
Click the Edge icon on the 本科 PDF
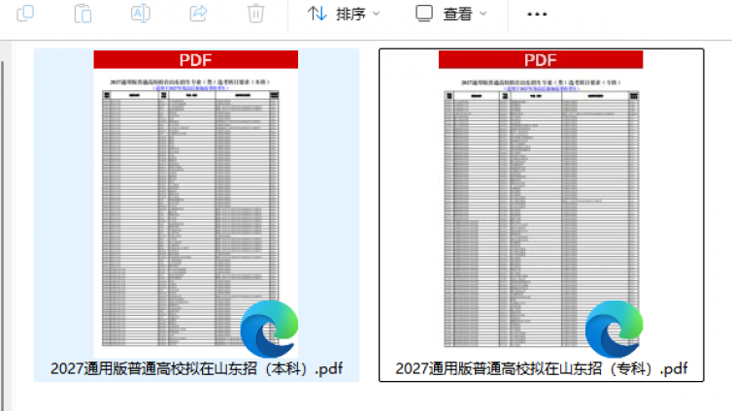pyautogui.click(x=269, y=329)
